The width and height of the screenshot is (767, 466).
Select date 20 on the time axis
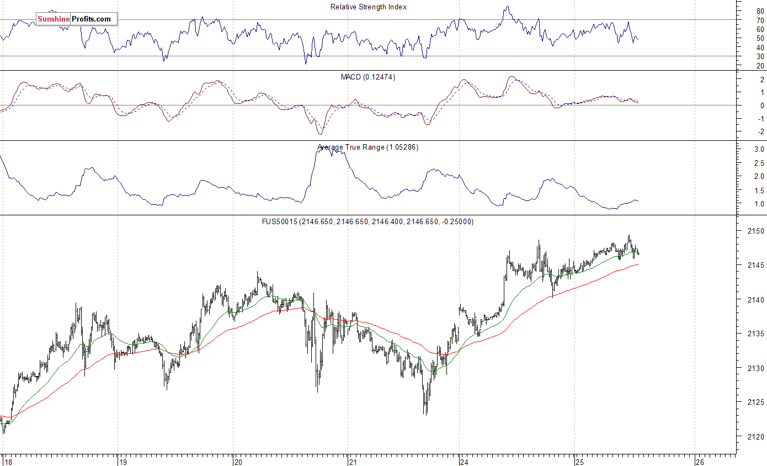coord(238,462)
